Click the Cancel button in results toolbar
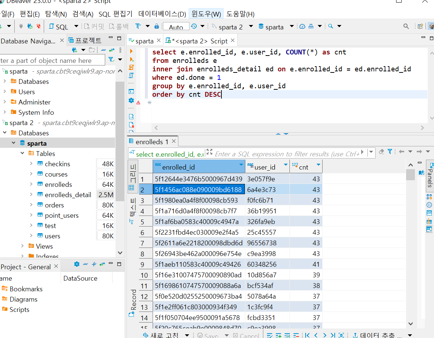 click(x=246, y=335)
